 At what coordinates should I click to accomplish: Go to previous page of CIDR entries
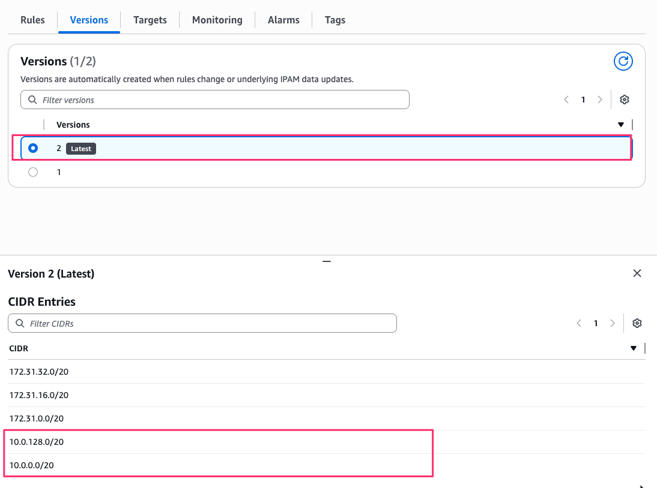tap(579, 323)
